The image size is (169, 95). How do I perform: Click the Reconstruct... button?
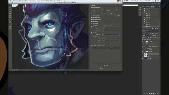point(98,48)
